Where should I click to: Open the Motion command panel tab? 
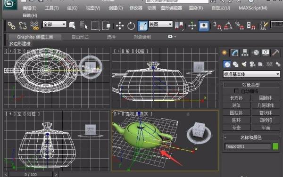pos(256,53)
